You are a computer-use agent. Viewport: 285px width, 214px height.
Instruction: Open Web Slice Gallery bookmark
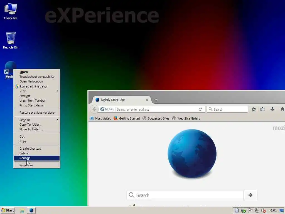(186, 118)
